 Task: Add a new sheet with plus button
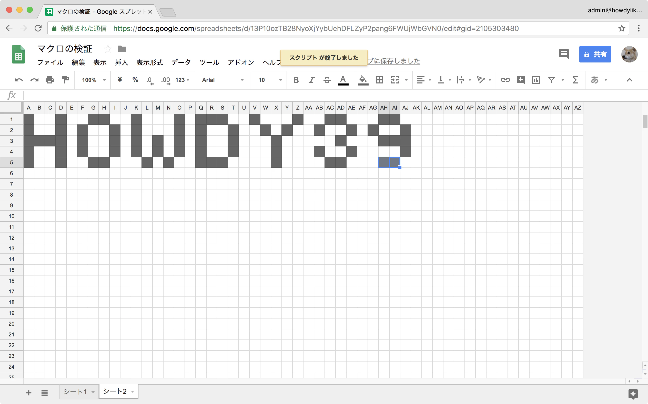(x=29, y=392)
